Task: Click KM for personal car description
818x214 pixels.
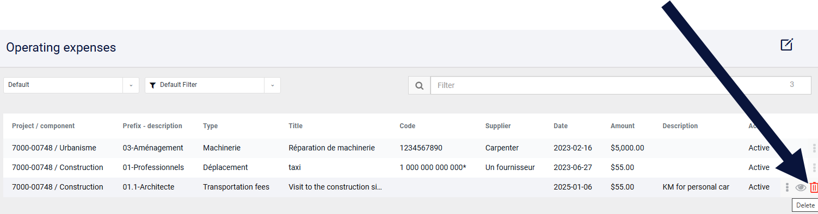Action: click(x=696, y=187)
